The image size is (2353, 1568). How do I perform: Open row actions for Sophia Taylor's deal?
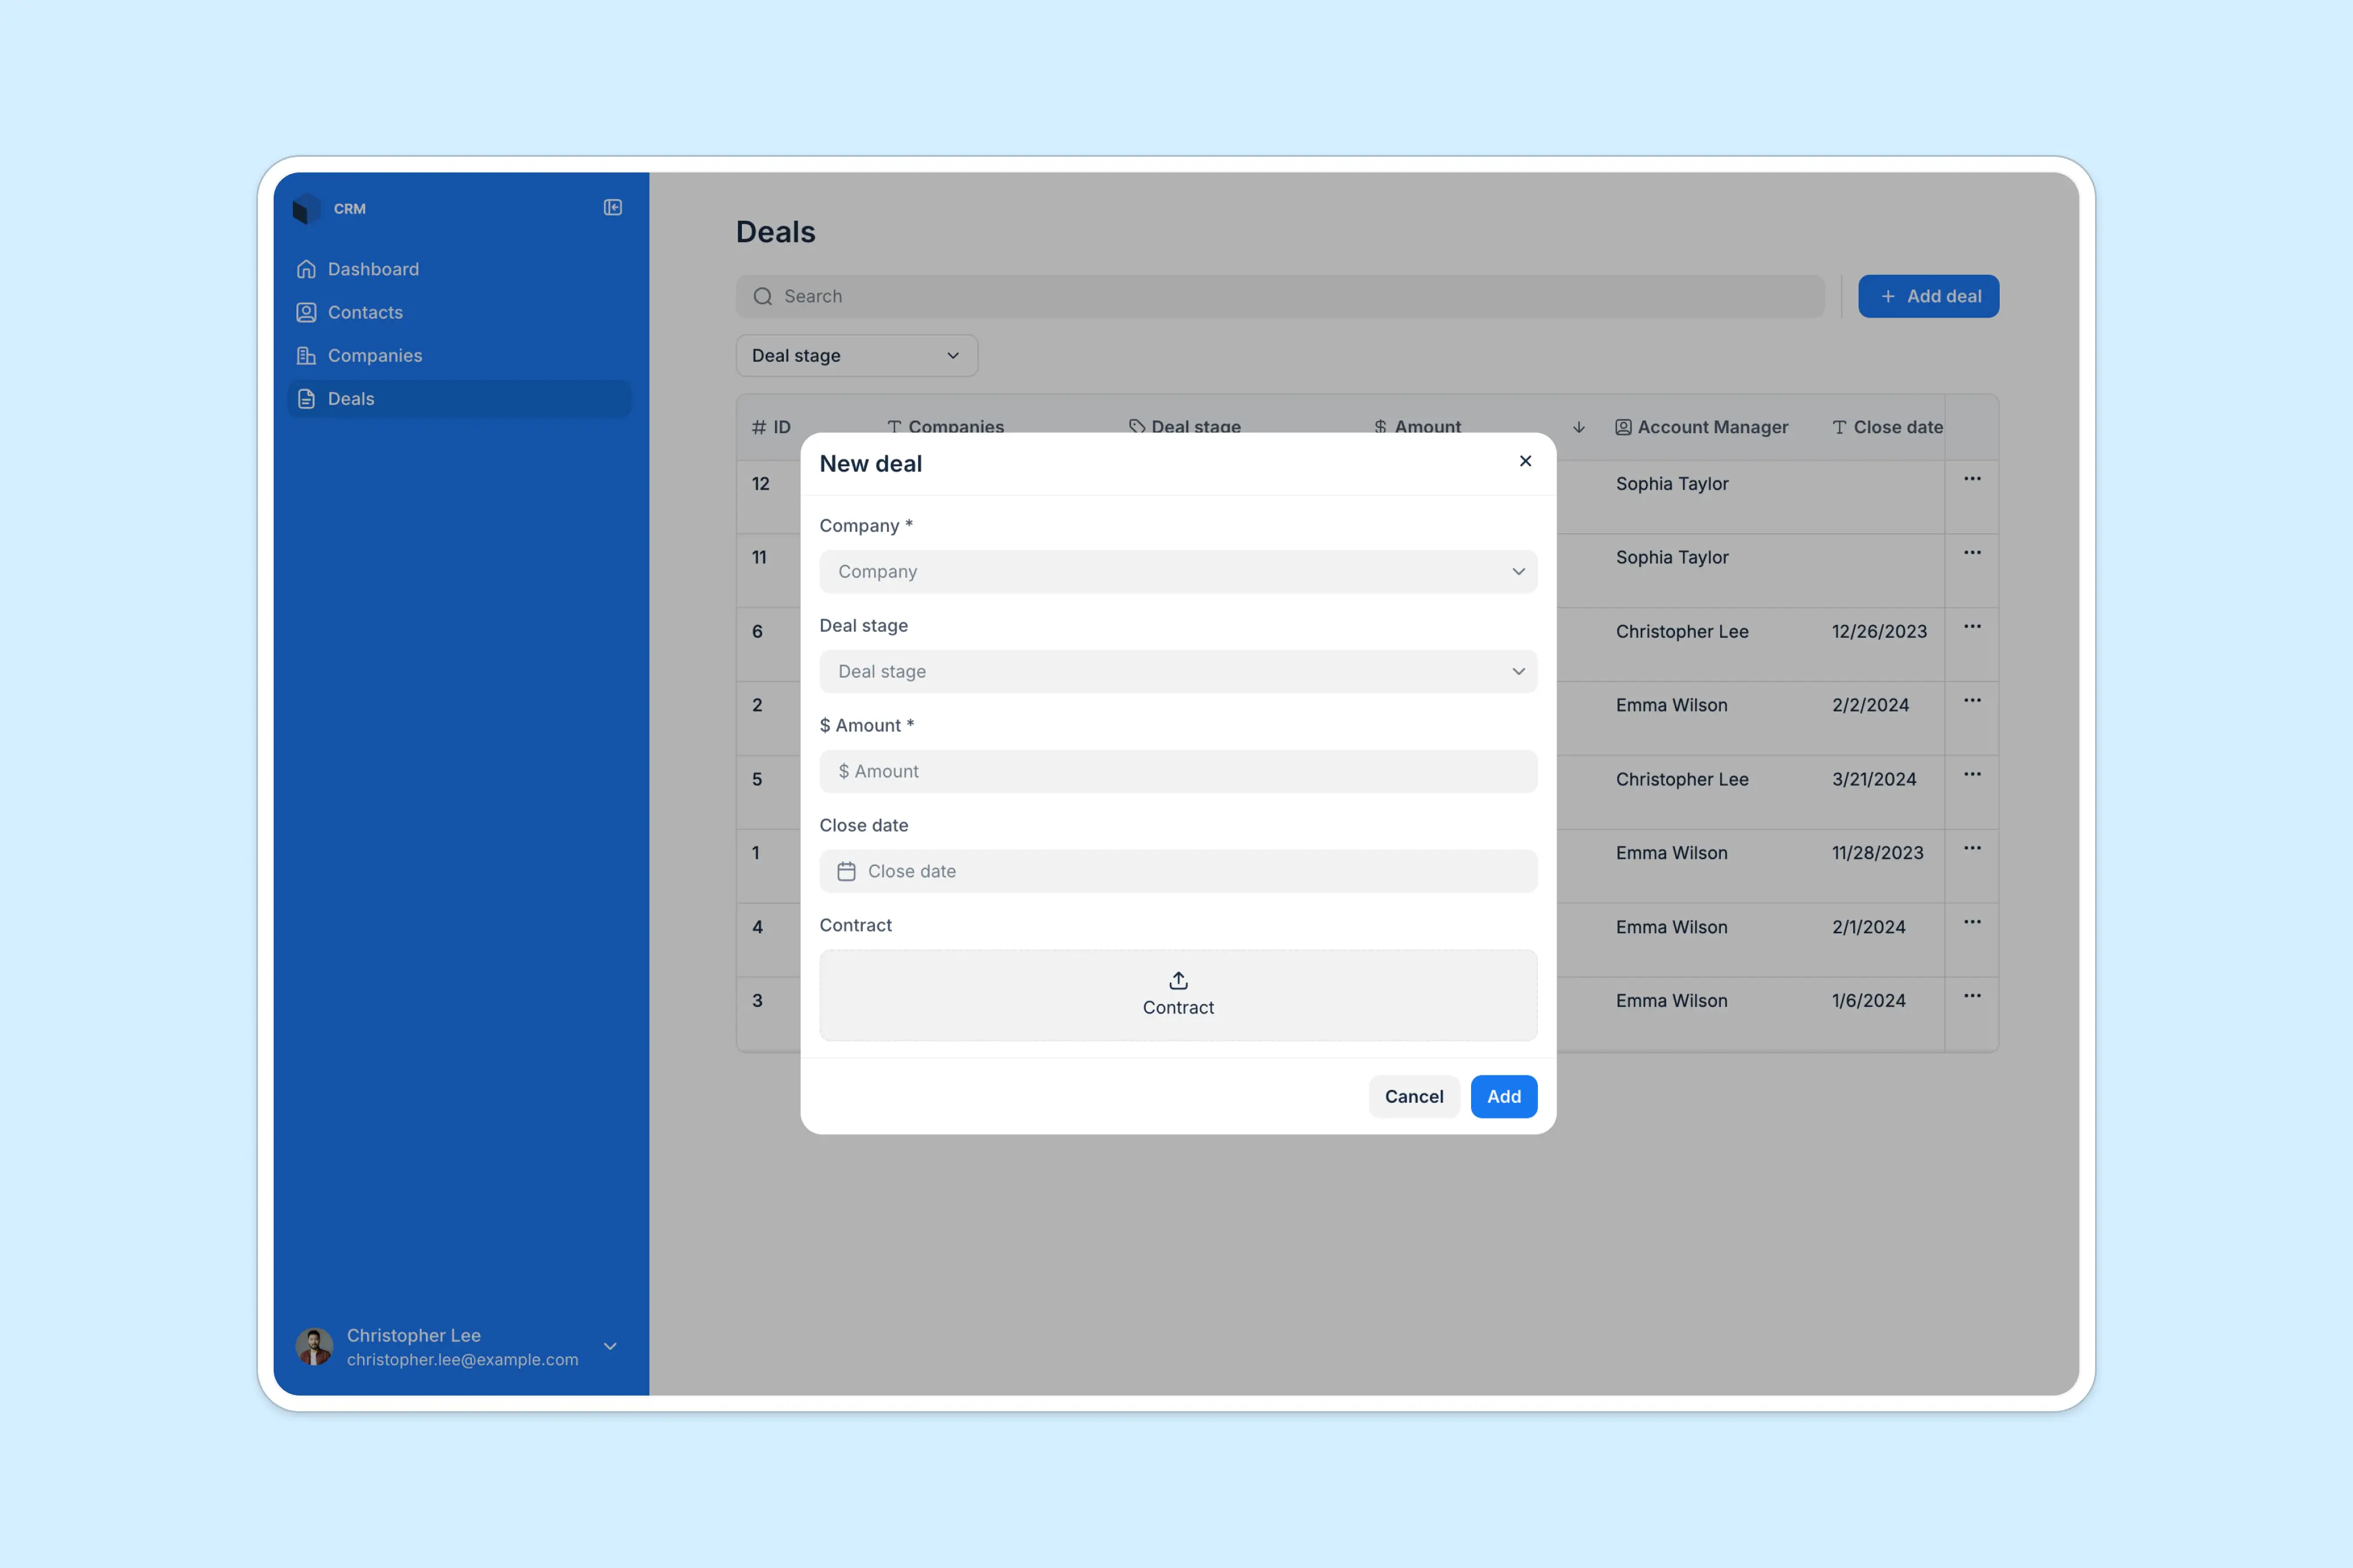coord(1972,479)
